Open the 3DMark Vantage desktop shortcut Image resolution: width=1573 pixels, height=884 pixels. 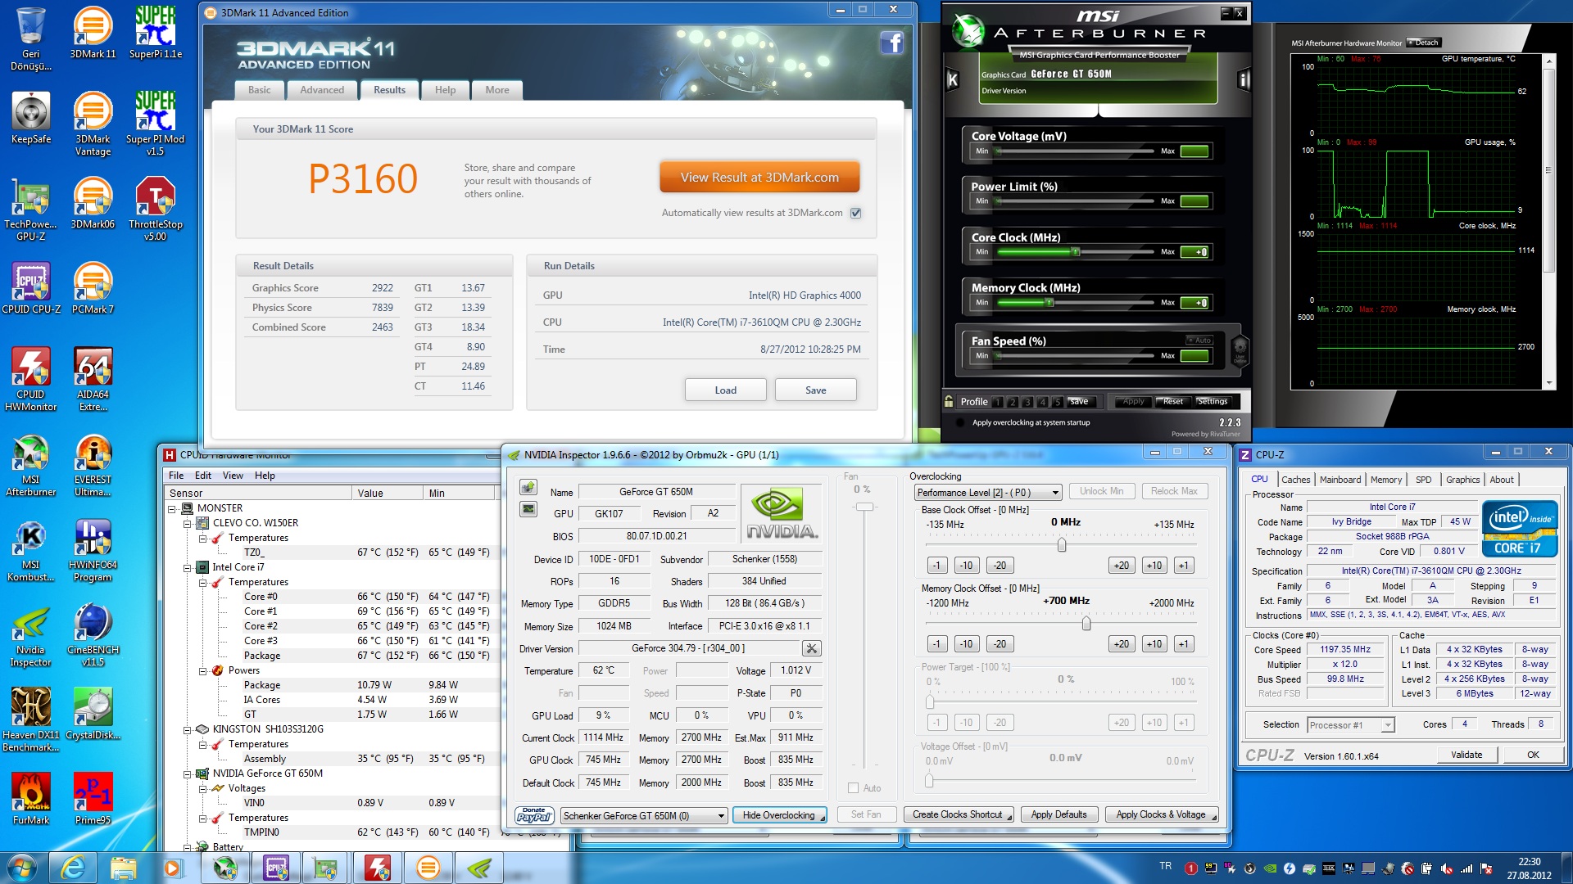coord(93,124)
